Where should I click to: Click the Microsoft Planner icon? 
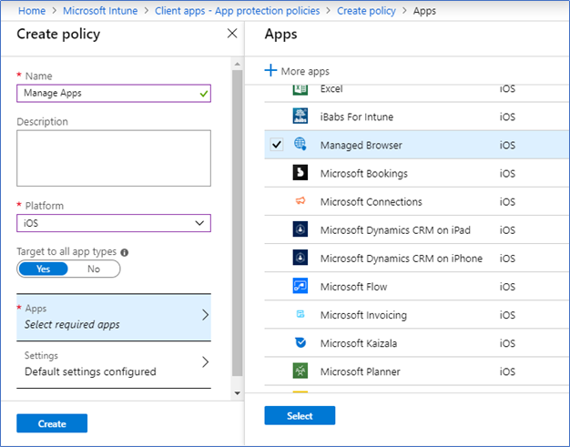tap(300, 371)
